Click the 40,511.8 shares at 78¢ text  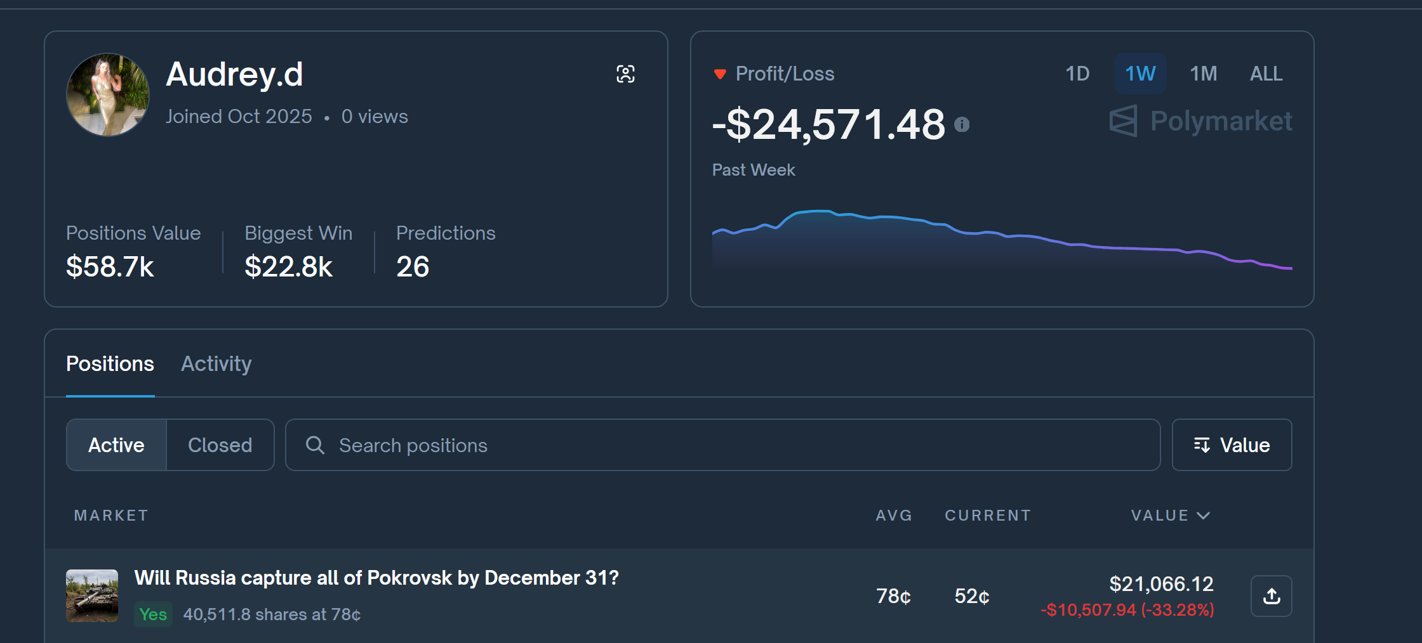tap(272, 614)
